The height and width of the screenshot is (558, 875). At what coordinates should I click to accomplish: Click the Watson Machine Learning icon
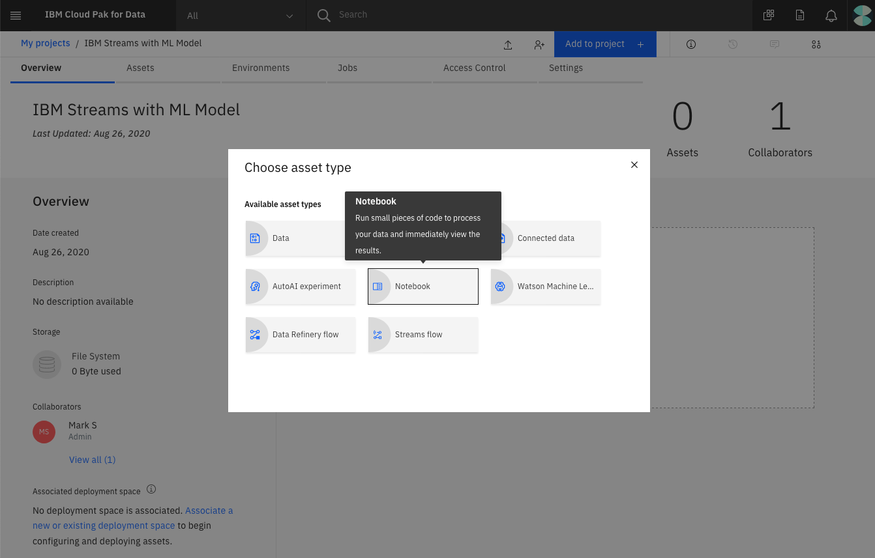(x=500, y=286)
